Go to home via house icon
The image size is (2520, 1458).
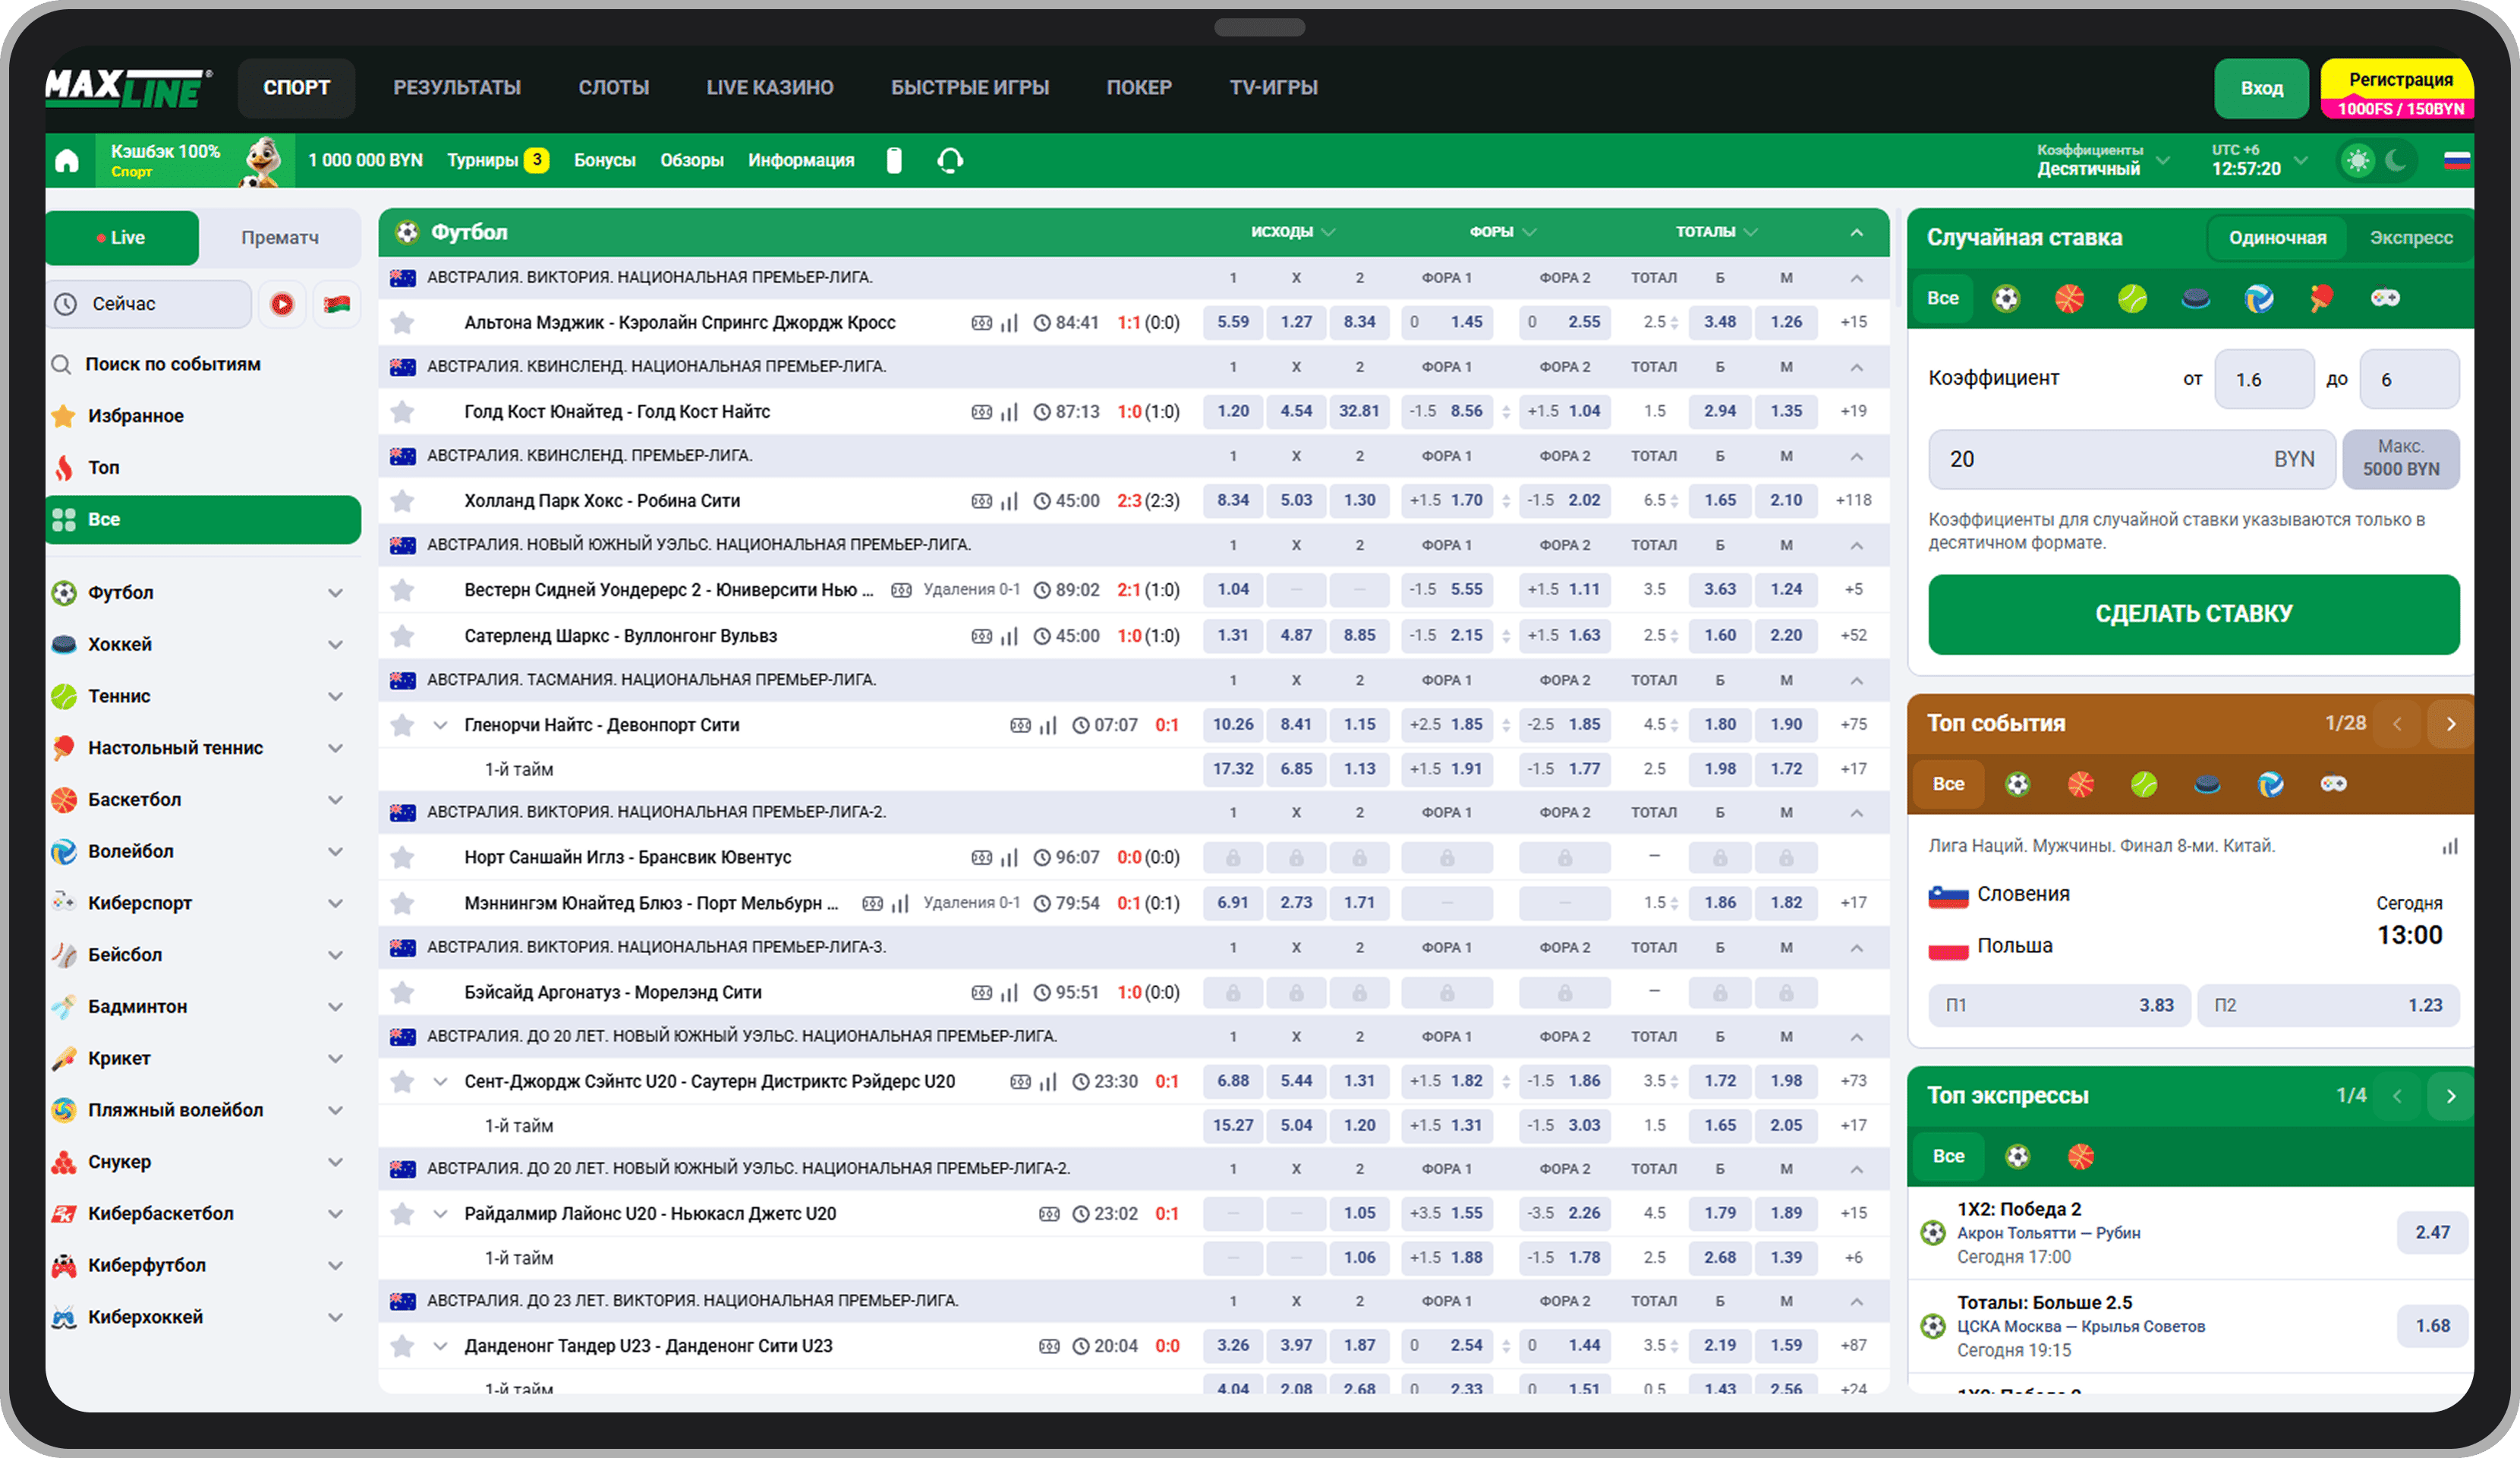(x=67, y=160)
